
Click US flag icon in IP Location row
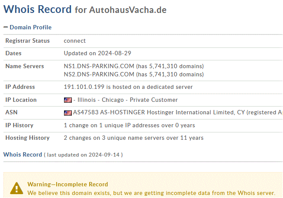click(x=68, y=100)
